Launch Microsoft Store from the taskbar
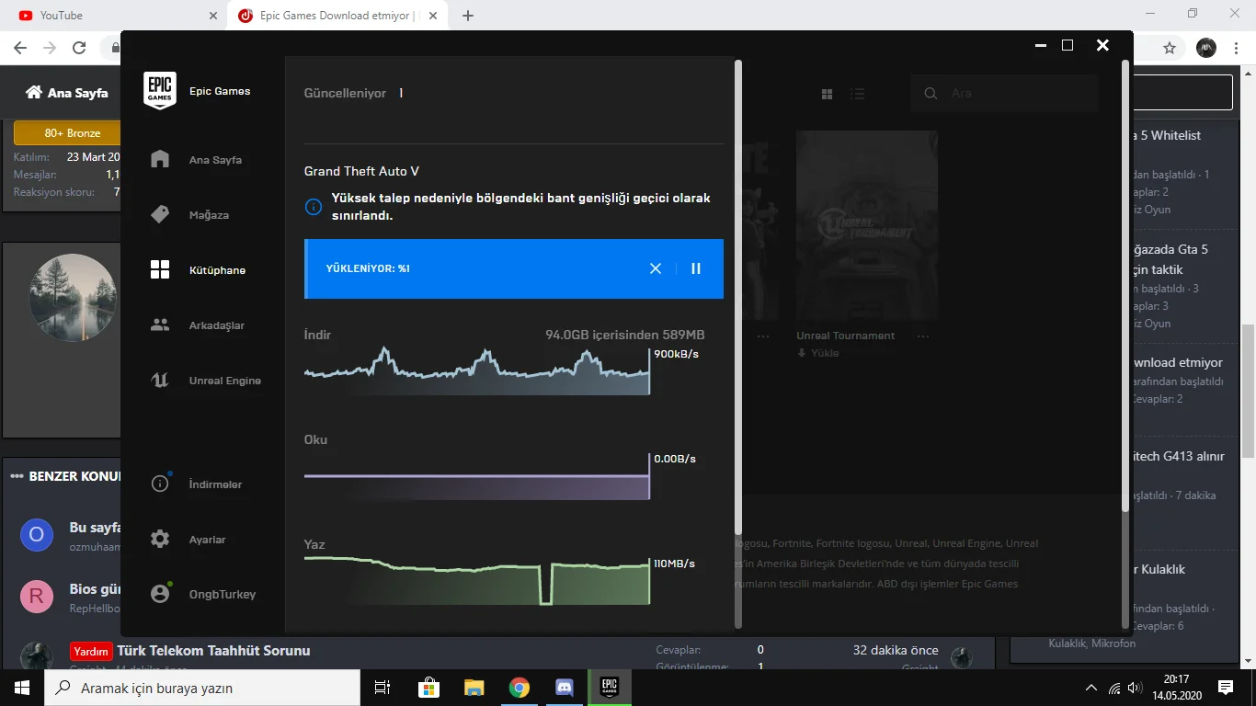Image resolution: width=1256 pixels, height=706 pixels. pyautogui.click(x=428, y=688)
